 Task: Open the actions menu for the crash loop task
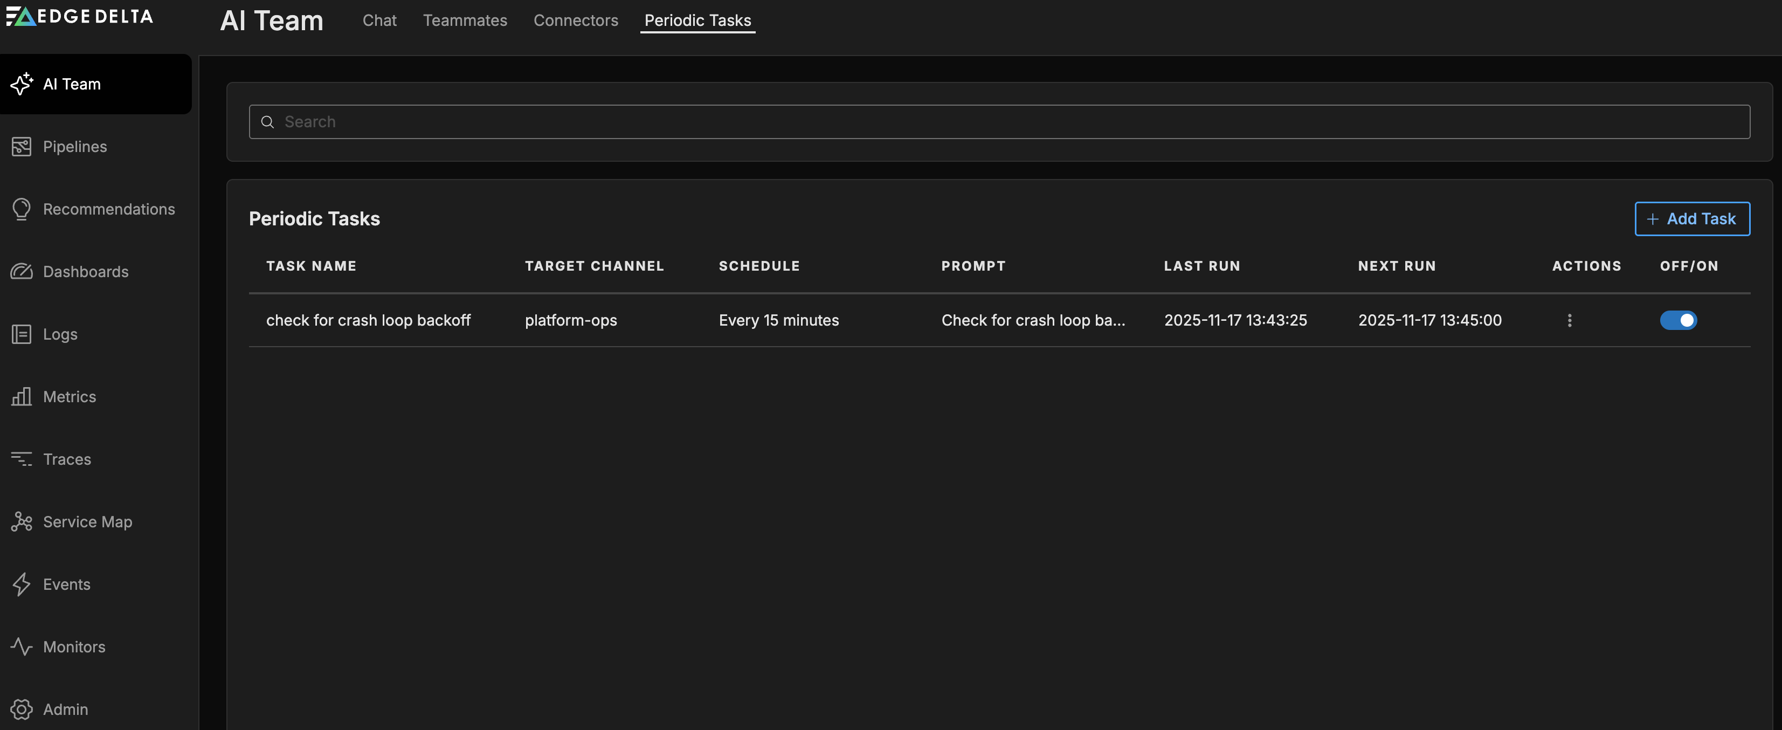1569,320
